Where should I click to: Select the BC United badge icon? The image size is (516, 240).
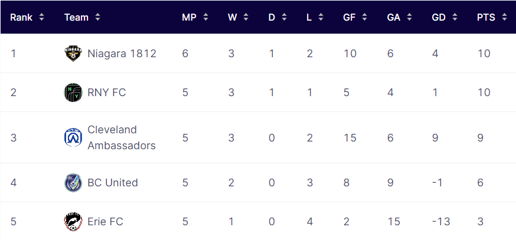tap(73, 183)
